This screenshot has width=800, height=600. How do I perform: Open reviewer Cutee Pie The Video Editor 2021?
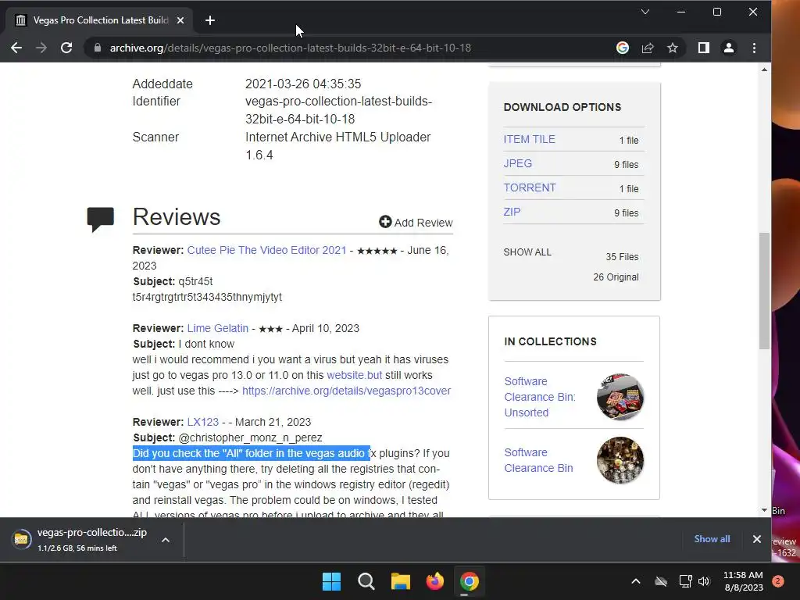coord(266,250)
